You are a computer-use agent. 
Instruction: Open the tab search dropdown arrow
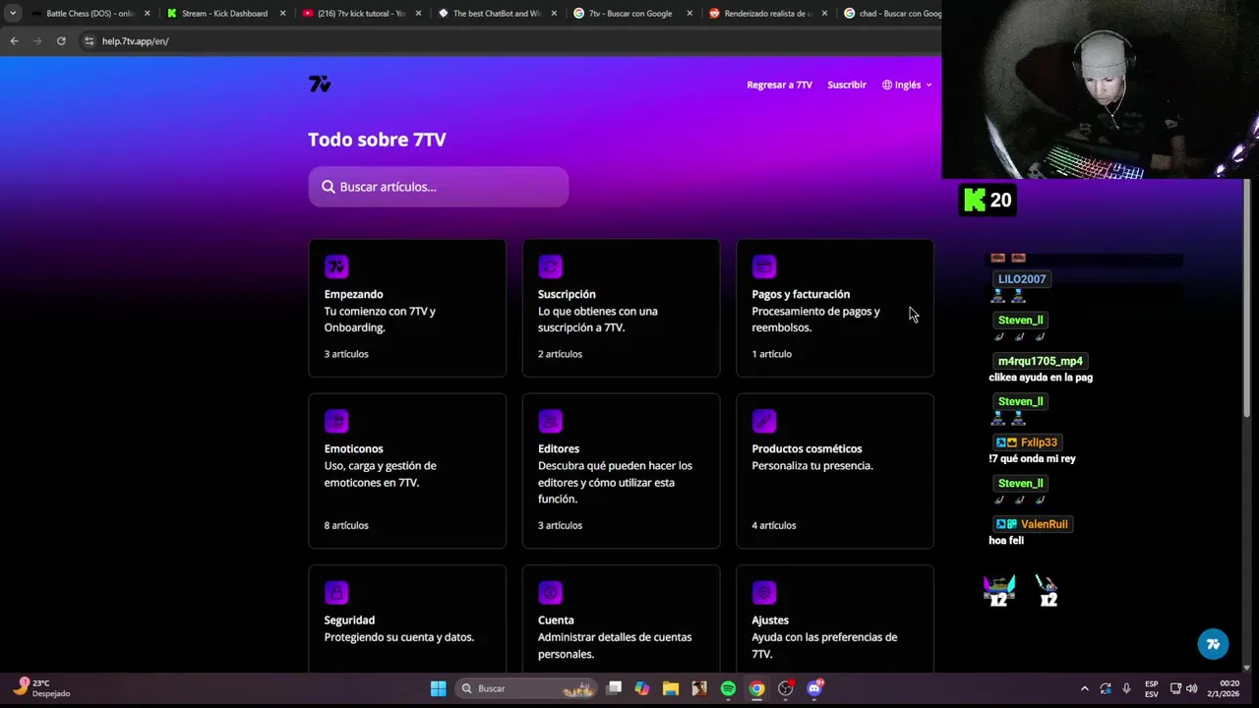tap(13, 14)
